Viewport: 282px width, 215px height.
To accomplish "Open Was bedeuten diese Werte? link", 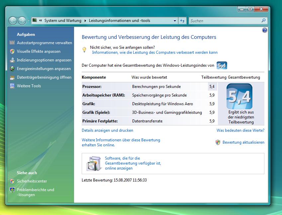I will pos(240,130).
